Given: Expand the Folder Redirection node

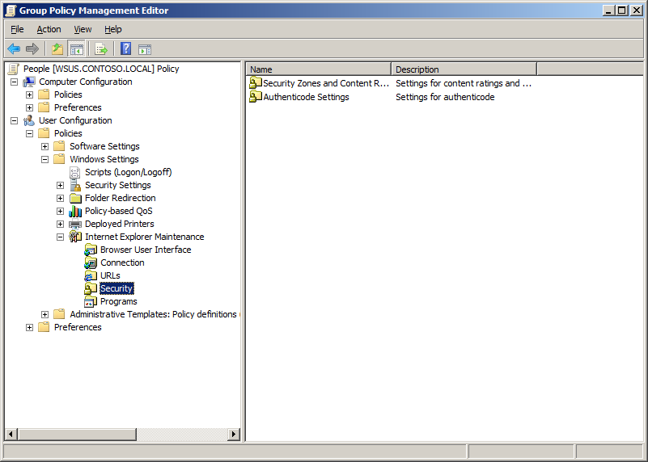Looking at the screenshot, I should point(61,198).
